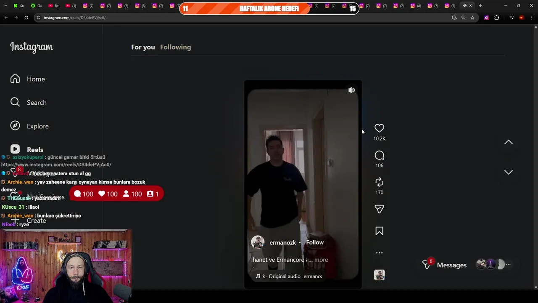Open the media control toolbar icon
The image size is (538, 303).
(x=512, y=18)
